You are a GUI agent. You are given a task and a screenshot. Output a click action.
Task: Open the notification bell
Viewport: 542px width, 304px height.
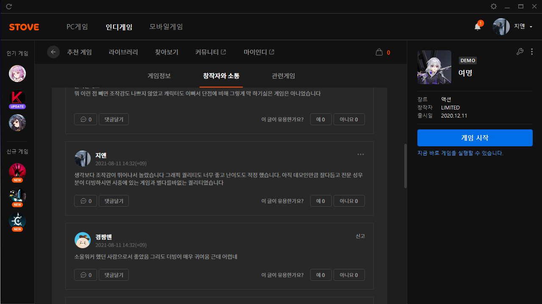click(x=478, y=27)
